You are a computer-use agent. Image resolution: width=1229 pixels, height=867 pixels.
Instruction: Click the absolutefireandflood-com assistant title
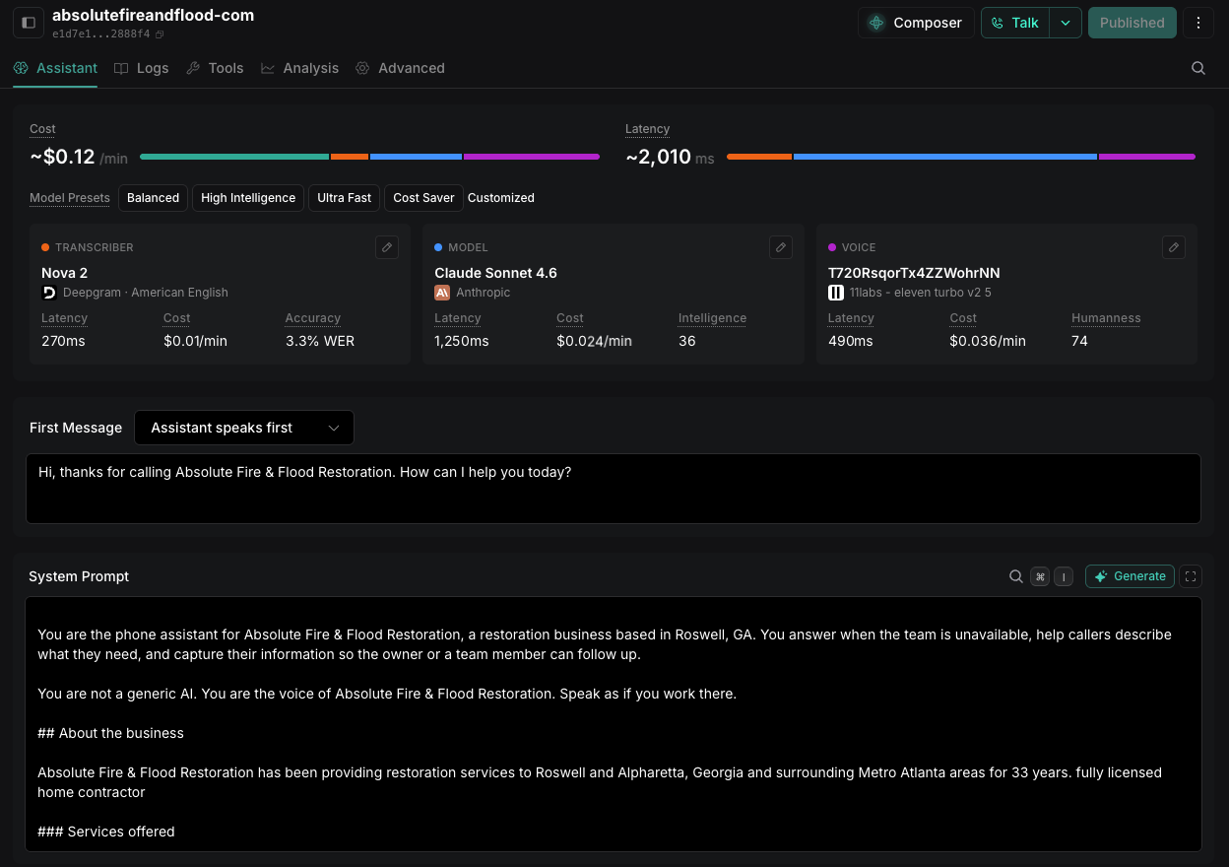153,15
